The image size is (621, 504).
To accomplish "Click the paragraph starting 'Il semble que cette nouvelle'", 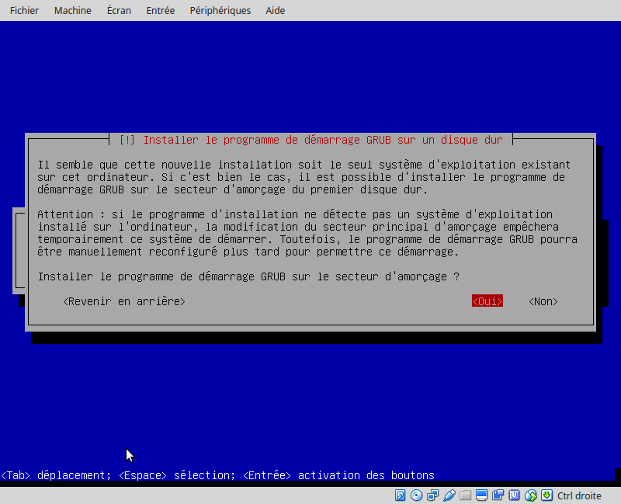I will click(304, 177).
